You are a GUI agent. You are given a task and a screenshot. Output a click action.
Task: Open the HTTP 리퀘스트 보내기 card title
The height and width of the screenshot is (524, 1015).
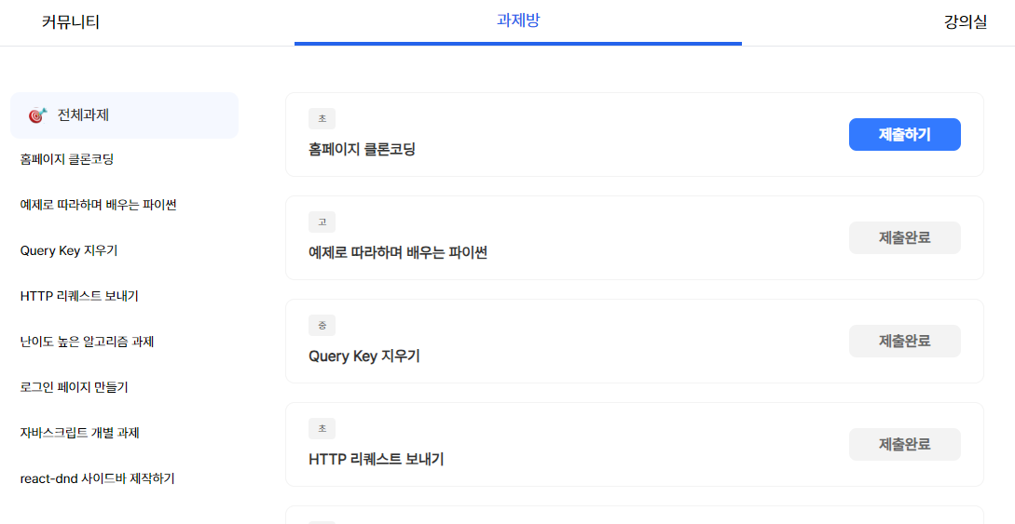(377, 460)
